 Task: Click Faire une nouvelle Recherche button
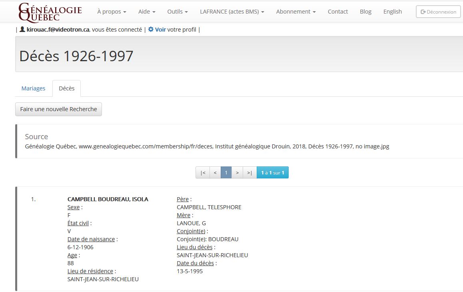58,109
